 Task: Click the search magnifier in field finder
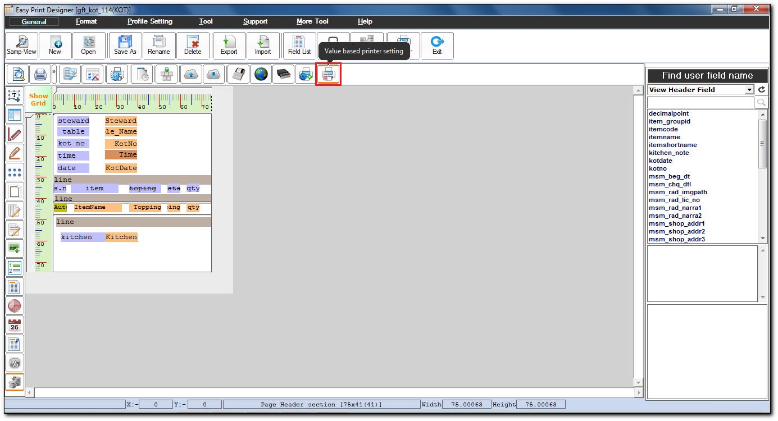pos(762,103)
